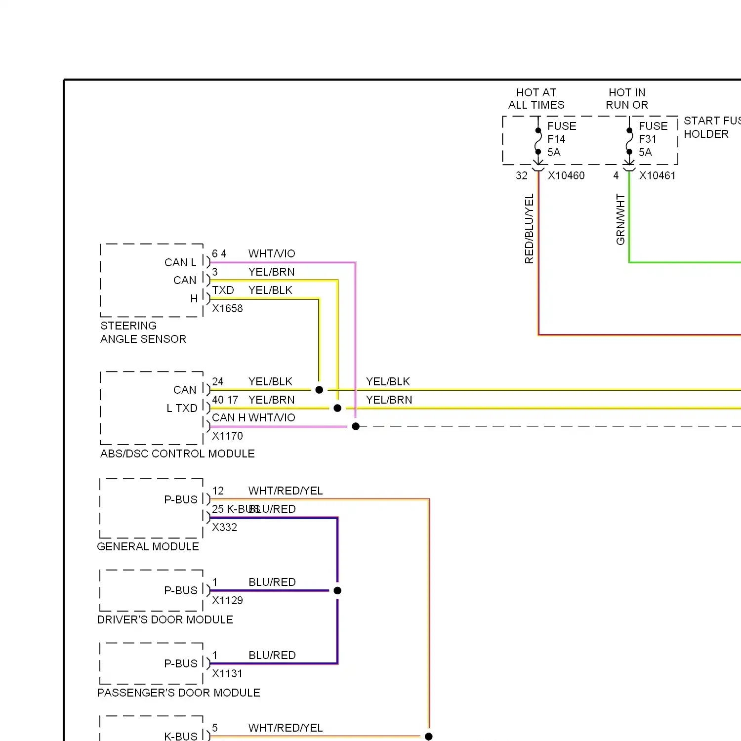Click the PASSENGER'S DOOR MODULE label
Screen dimensions: 741x741
[178, 693]
